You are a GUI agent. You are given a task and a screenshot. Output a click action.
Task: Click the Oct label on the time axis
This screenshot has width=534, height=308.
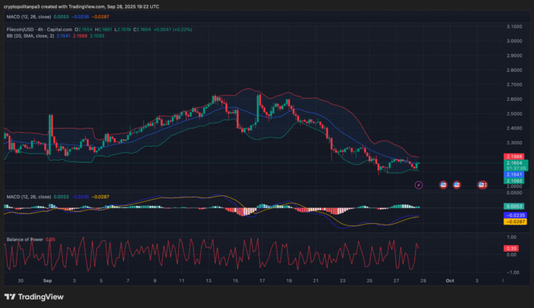(x=450, y=279)
